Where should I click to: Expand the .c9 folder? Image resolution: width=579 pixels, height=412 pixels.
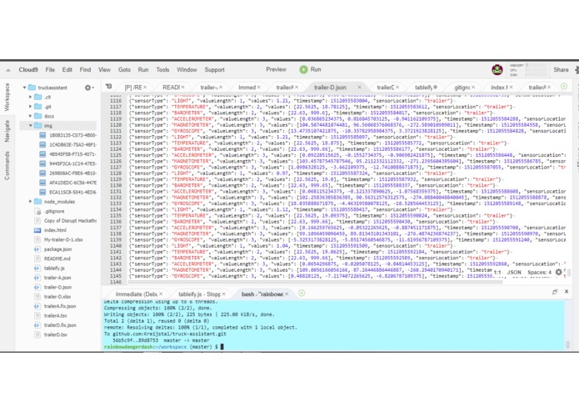click(x=30, y=97)
